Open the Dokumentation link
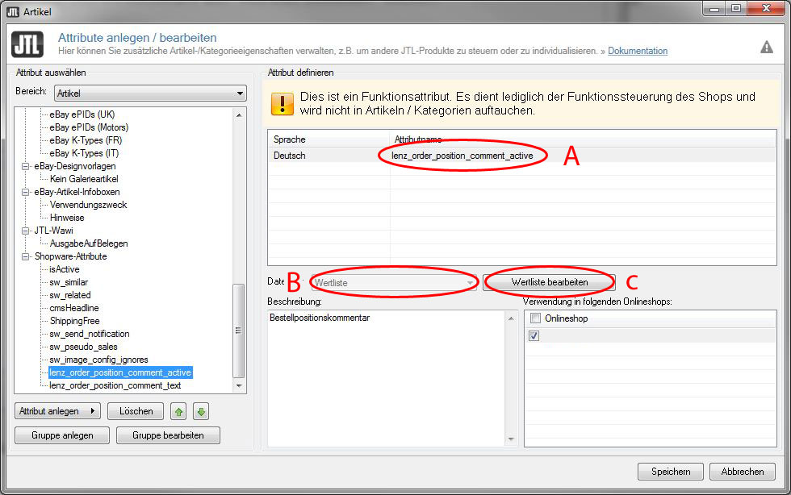Image resolution: width=791 pixels, height=495 pixels. (637, 51)
